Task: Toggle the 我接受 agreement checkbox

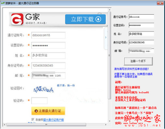Action: (33, 119)
